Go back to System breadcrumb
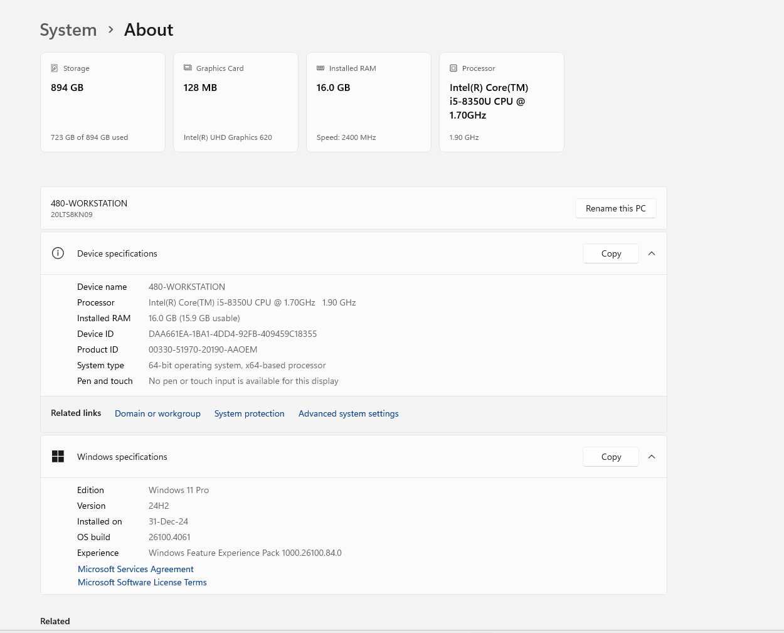The width and height of the screenshot is (784, 633). tap(68, 29)
